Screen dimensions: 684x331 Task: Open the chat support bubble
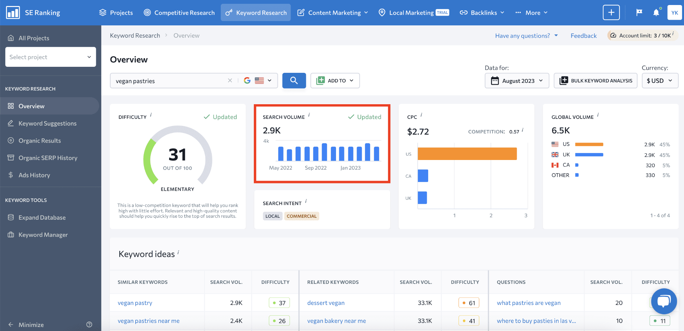tap(664, 301)
